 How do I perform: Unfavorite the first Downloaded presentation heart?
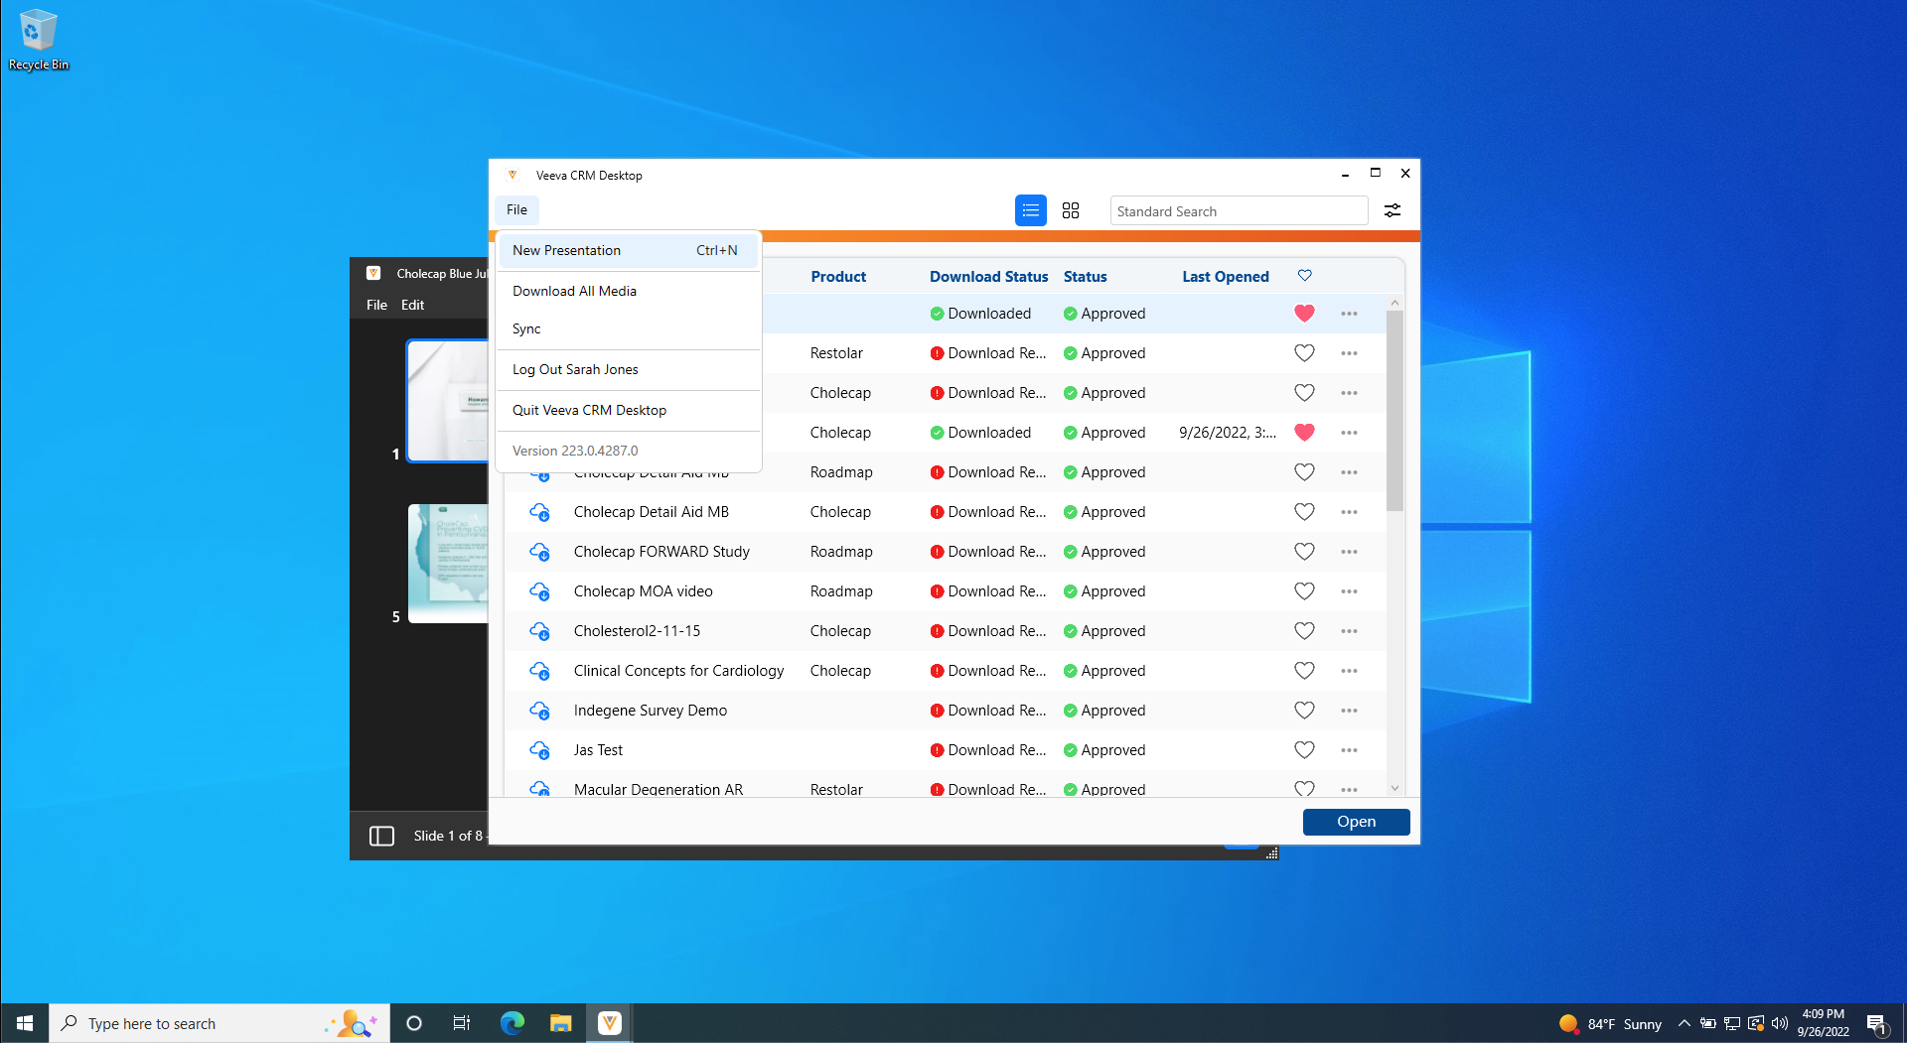pos(1304,314)
